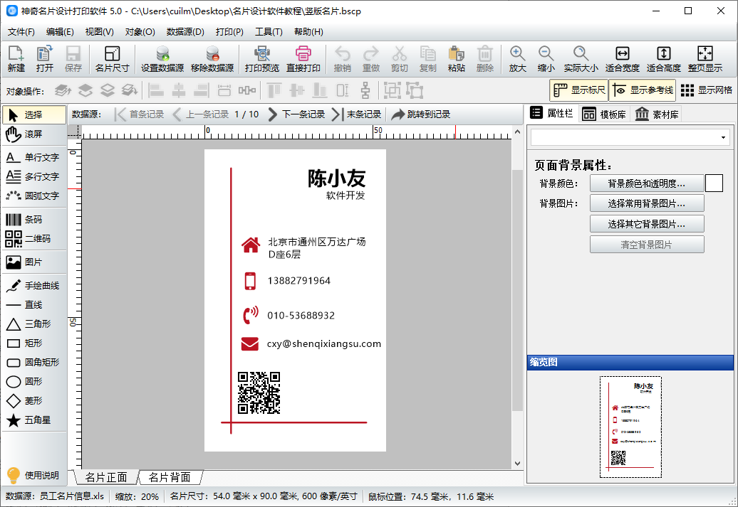Create a new file with 新建
This screenshot has width=738, height=507.
click(16, 59)
